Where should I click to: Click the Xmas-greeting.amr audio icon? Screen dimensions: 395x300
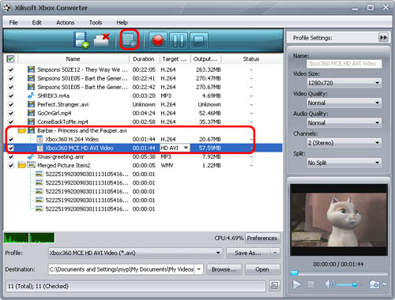pos(31,156)
